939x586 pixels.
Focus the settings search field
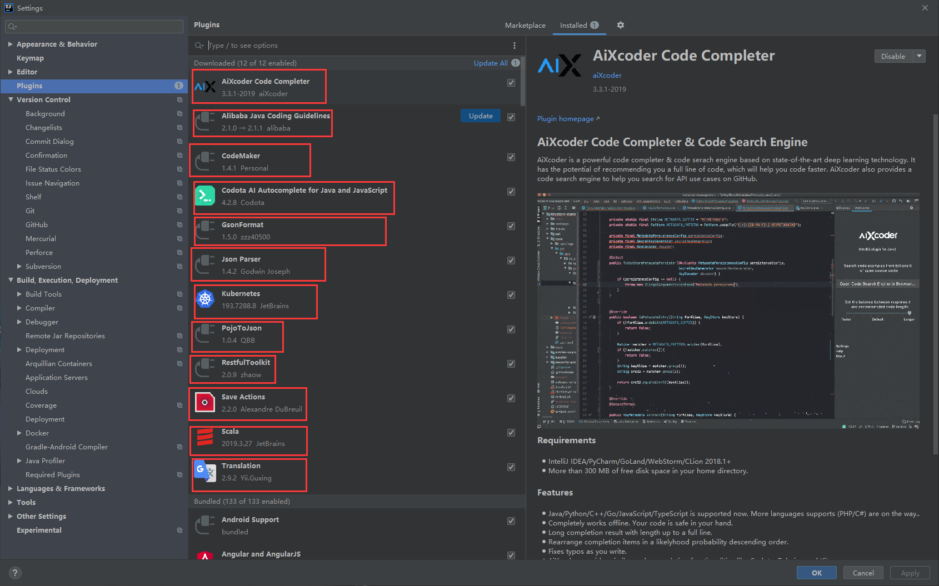click(x=94, y=27)
